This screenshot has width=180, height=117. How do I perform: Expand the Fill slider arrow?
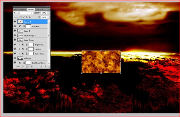point(48,17)
